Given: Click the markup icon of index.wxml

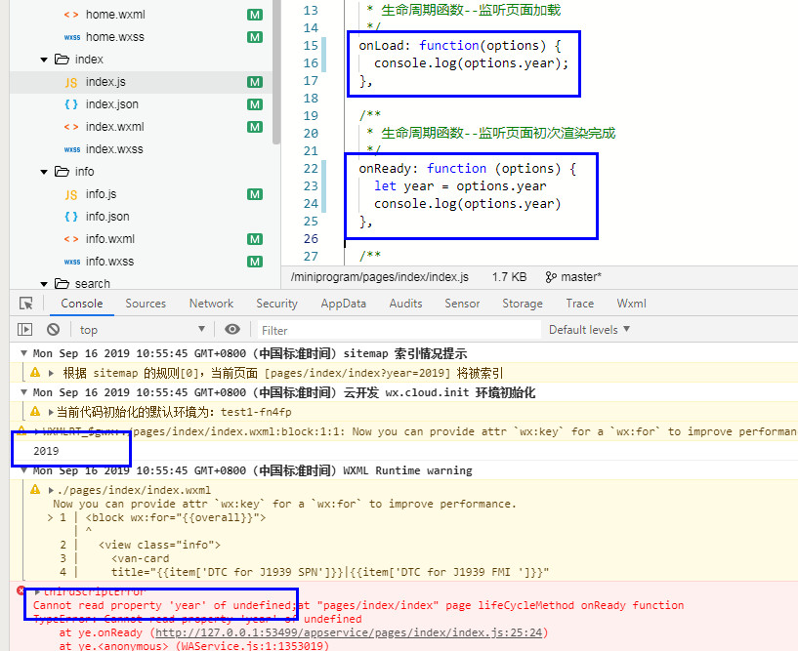Looking at the screenshot, I should 71,127.
